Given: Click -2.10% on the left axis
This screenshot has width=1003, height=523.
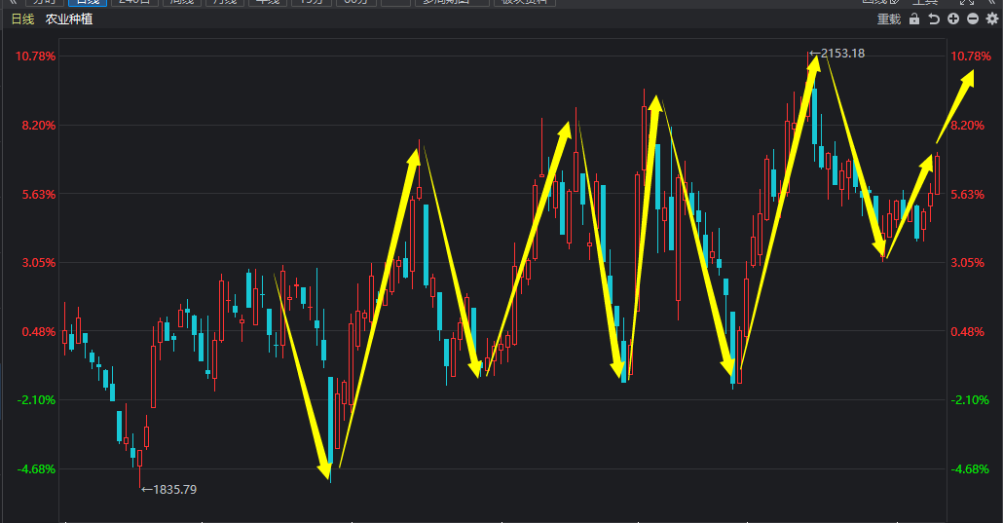Looking at the screenshot, I should click(36, 400).
